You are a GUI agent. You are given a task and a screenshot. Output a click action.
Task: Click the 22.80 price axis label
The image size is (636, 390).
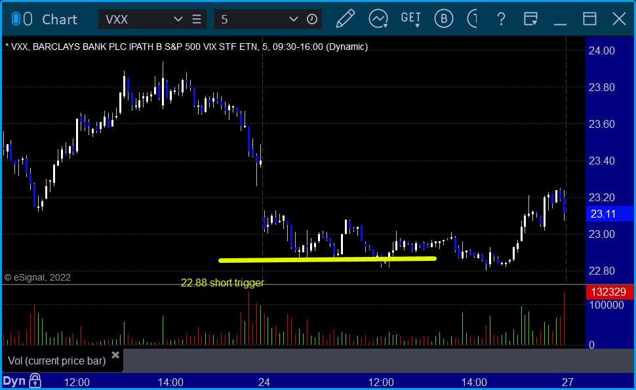601,271
